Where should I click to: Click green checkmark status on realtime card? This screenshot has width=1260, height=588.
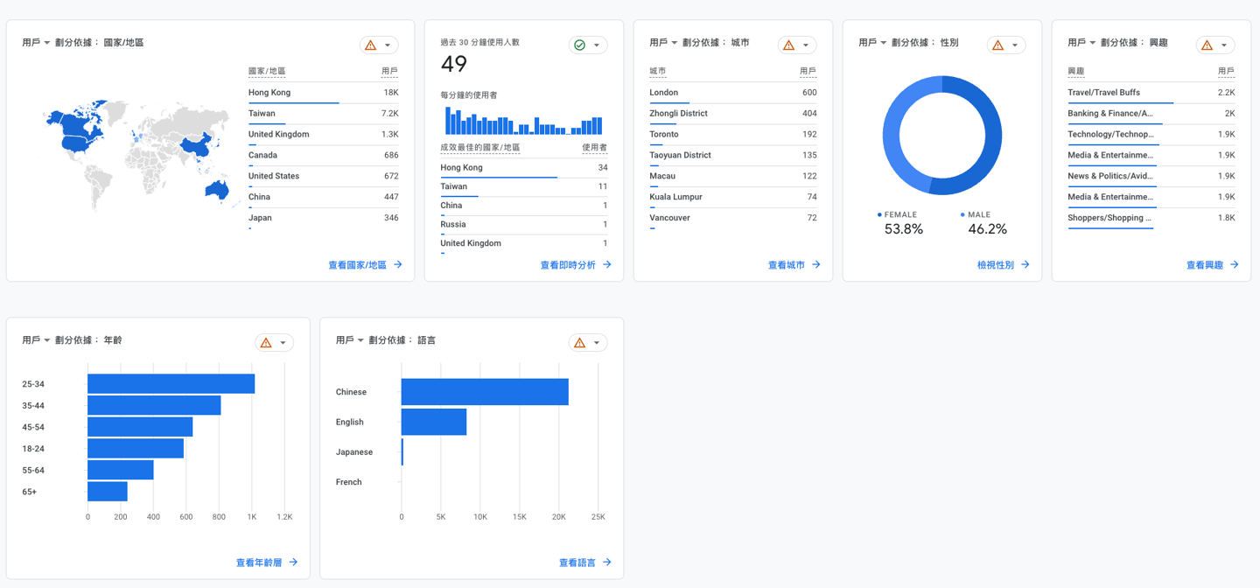pyautogui.click(x=579, y=45)
